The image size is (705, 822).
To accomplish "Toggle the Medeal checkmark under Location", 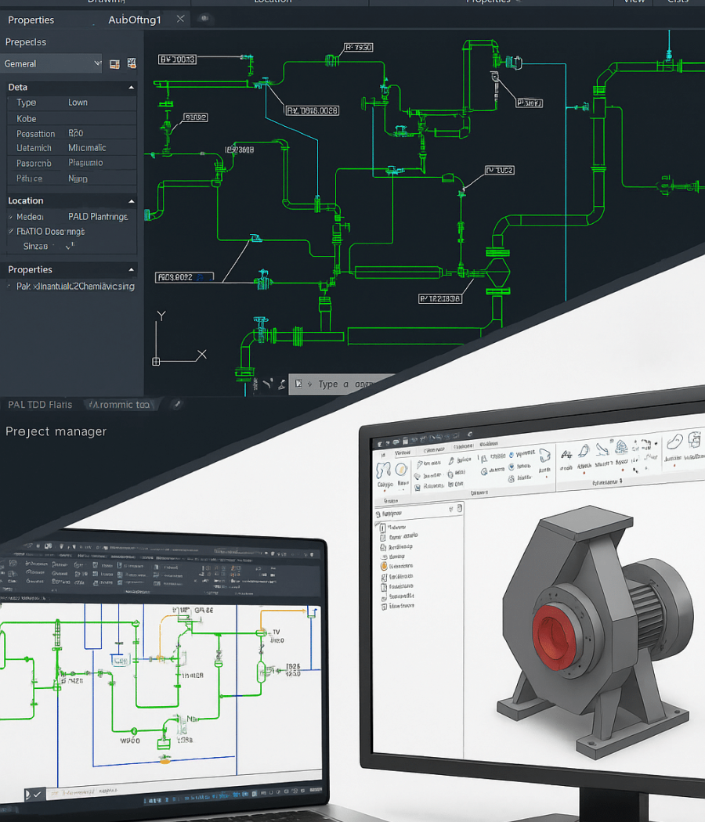I will [x=11, y=217].
